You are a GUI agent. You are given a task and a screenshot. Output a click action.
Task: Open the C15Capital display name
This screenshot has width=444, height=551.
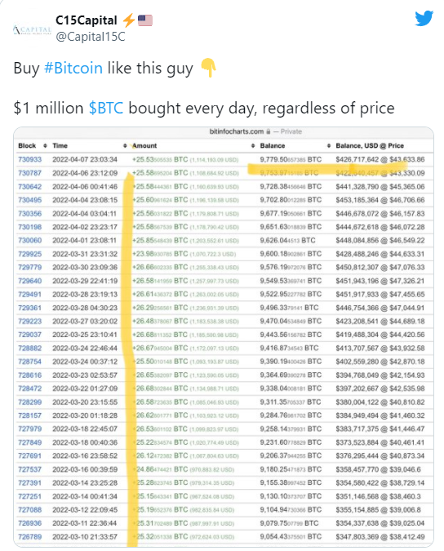tap(87, 20)
